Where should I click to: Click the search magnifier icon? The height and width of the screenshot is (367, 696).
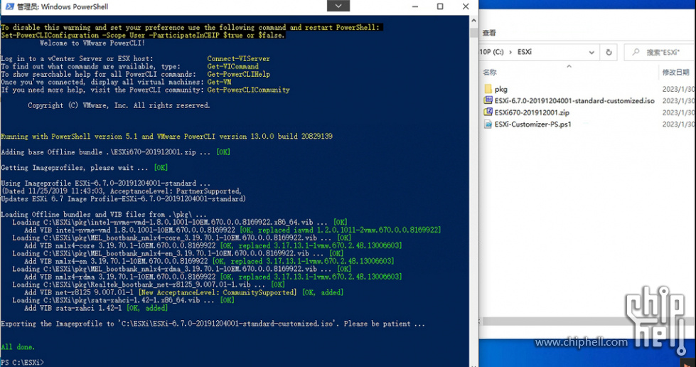[636, 52]
